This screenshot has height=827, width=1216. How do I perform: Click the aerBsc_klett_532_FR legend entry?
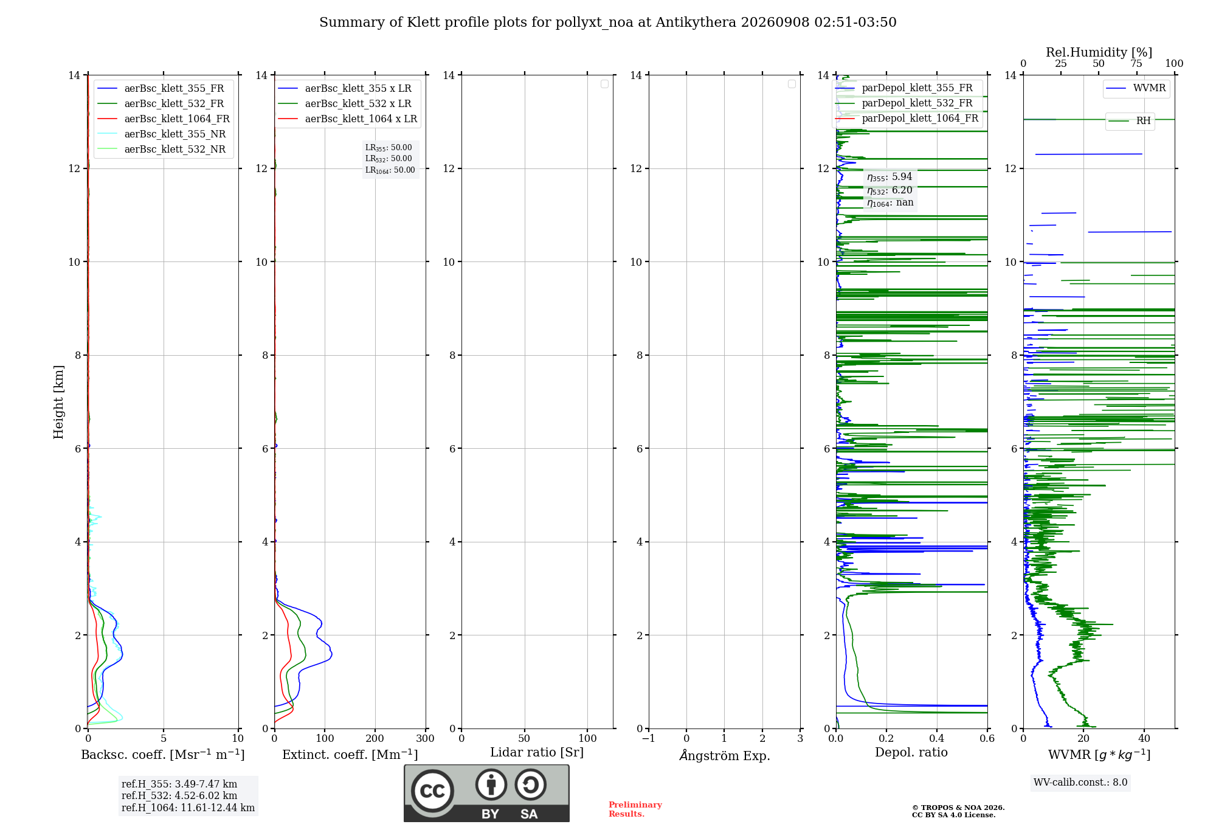pos(161,103)
